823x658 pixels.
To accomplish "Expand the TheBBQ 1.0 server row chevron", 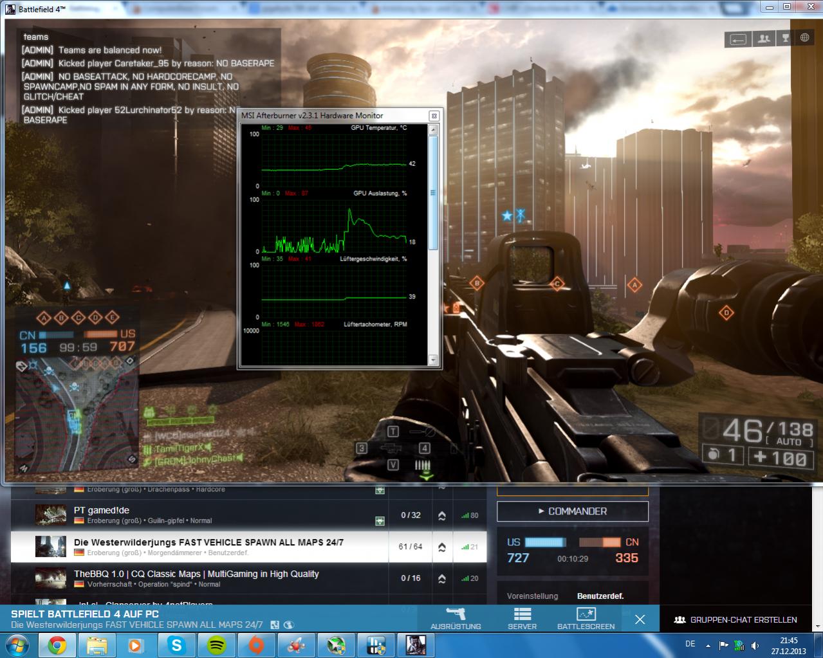I will [x=442, y=579].
